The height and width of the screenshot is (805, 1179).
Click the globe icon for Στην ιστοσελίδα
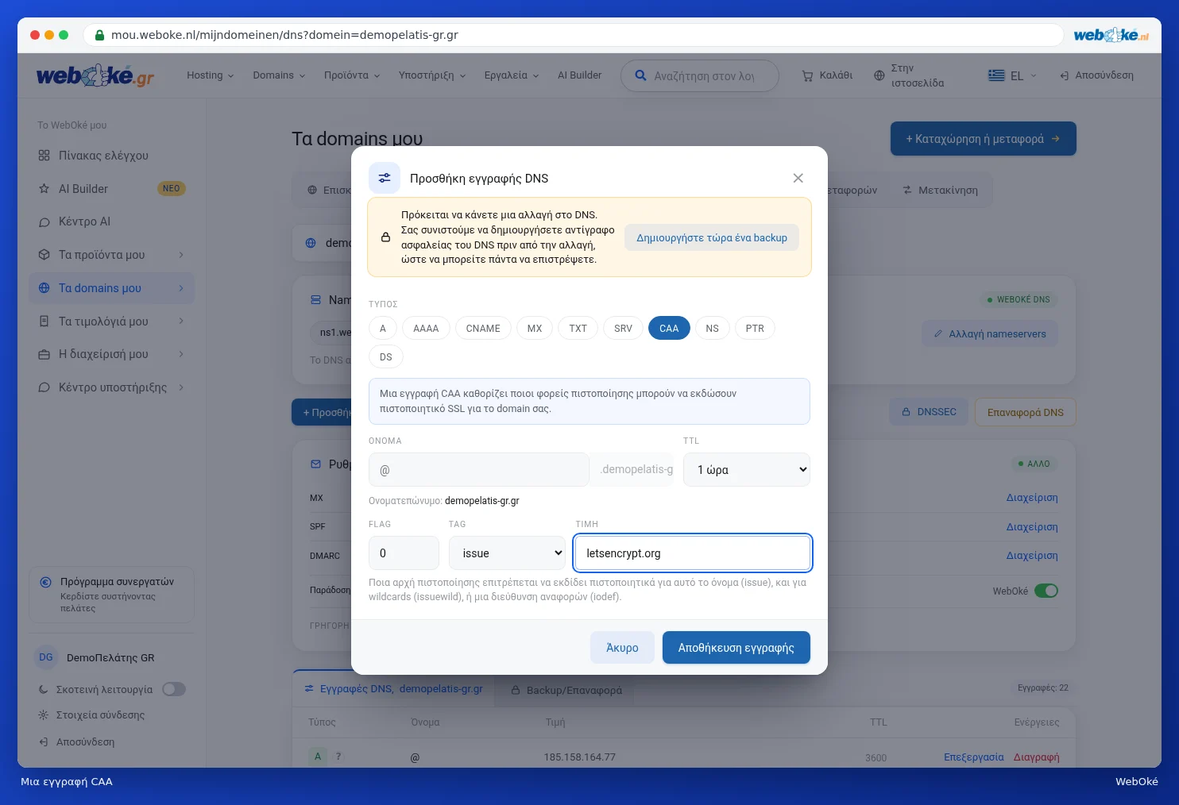tap(879, 75)
